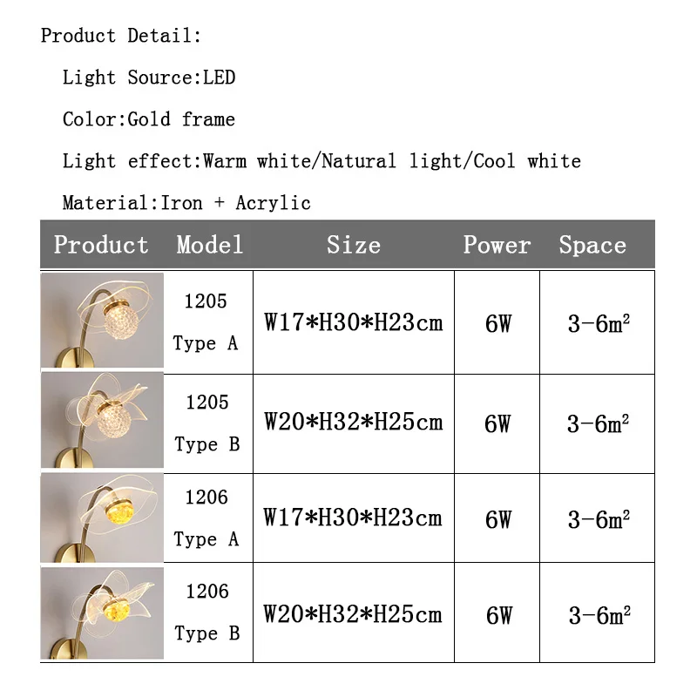Click the Power column header
Viewport: 697px width, 697px height.
497,245
